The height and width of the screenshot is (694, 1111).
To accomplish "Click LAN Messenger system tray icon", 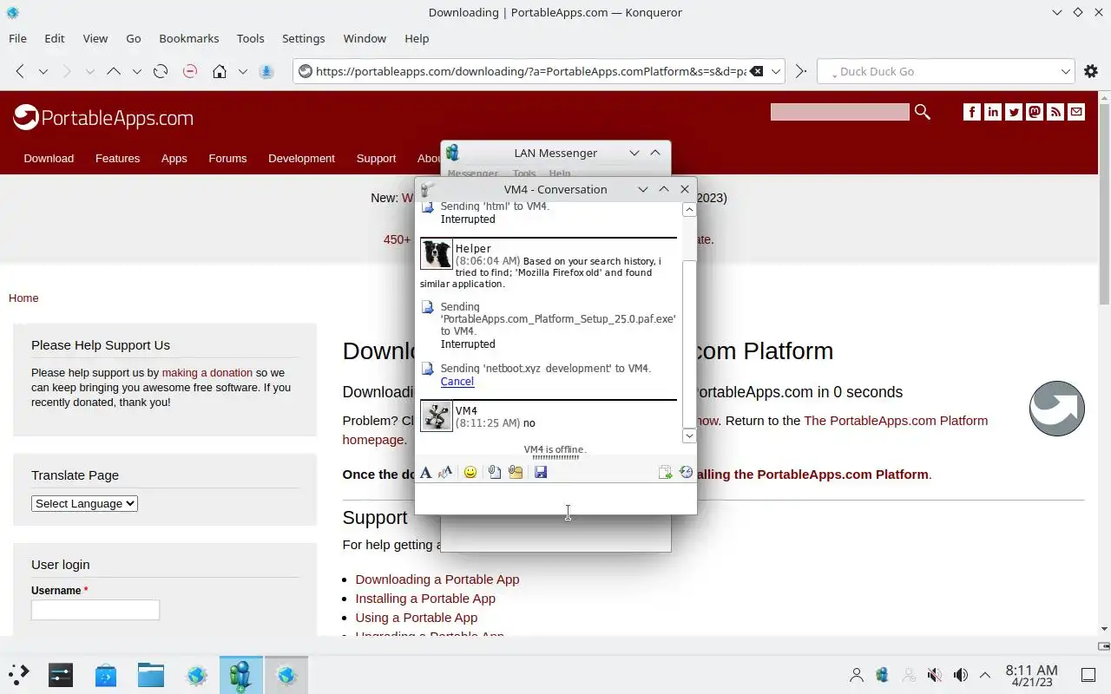I will (x=882, y=675).
